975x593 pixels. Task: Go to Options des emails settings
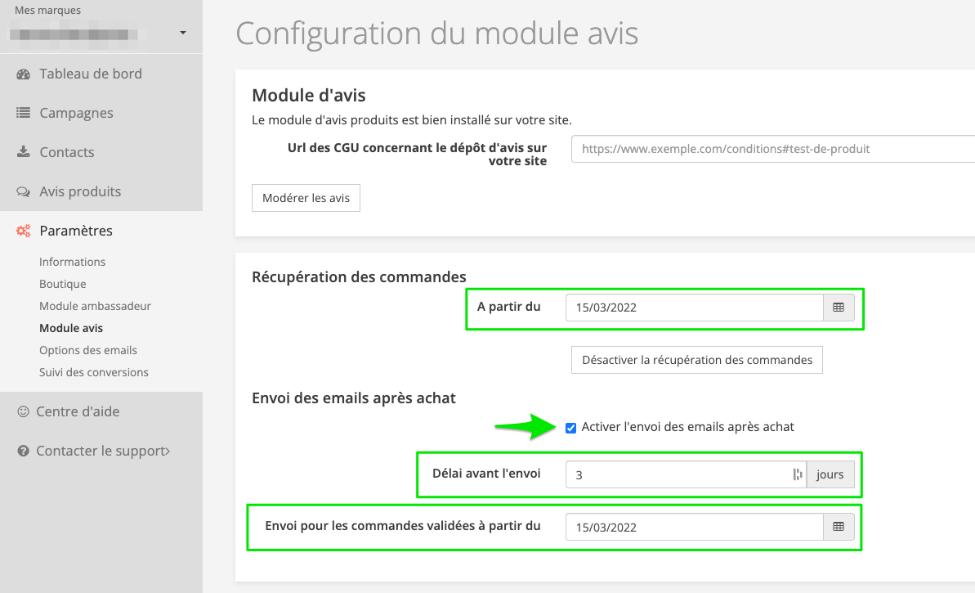point(88,350)
